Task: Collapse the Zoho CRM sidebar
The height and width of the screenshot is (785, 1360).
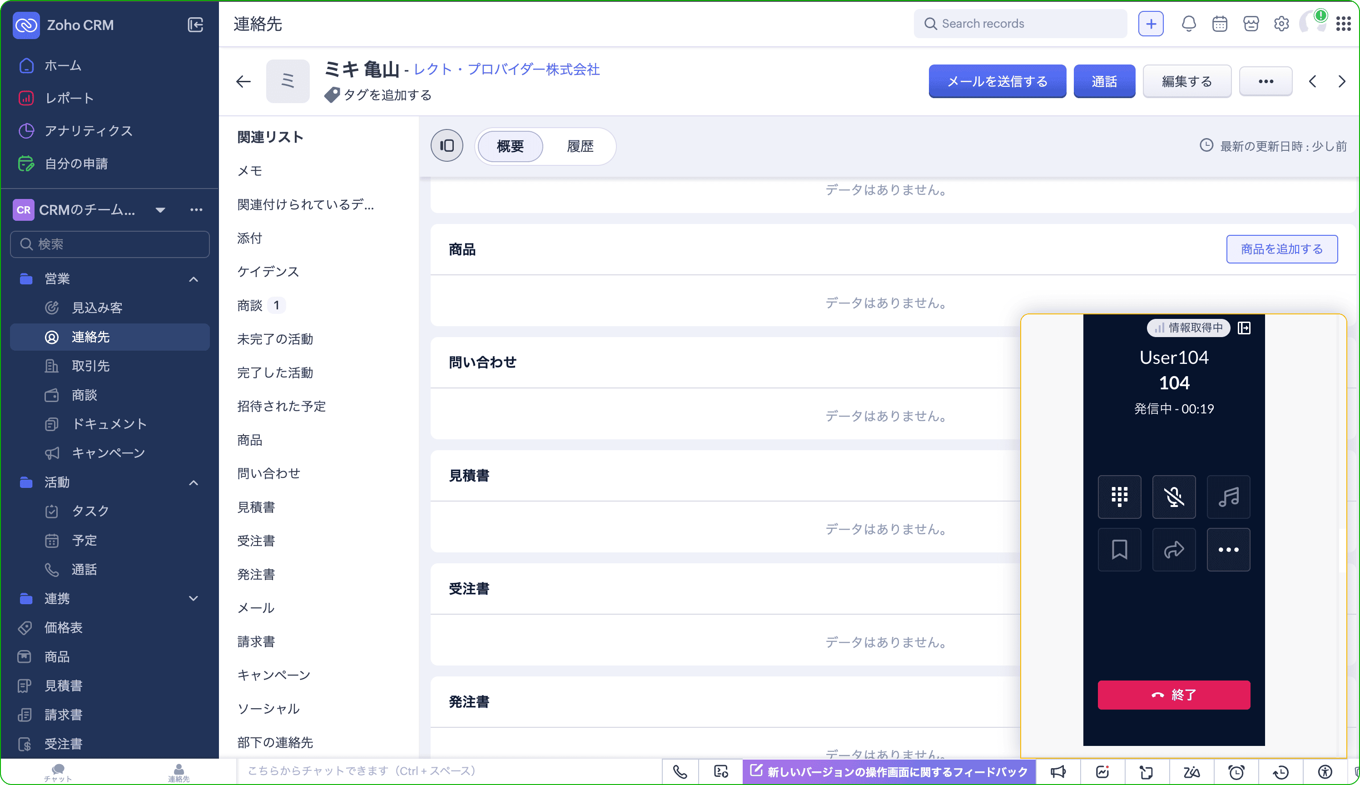Action: coord(195,25)
